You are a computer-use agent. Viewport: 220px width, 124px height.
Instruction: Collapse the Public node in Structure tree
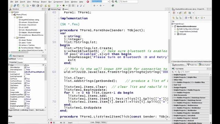14,17
